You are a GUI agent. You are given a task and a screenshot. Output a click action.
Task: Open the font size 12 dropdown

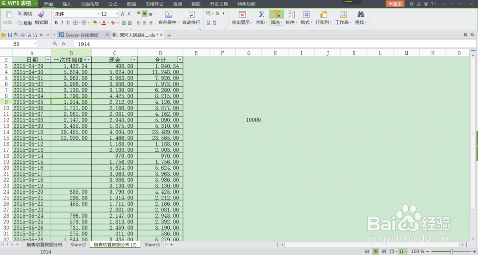pyautogui.click(x=117, y=14)
